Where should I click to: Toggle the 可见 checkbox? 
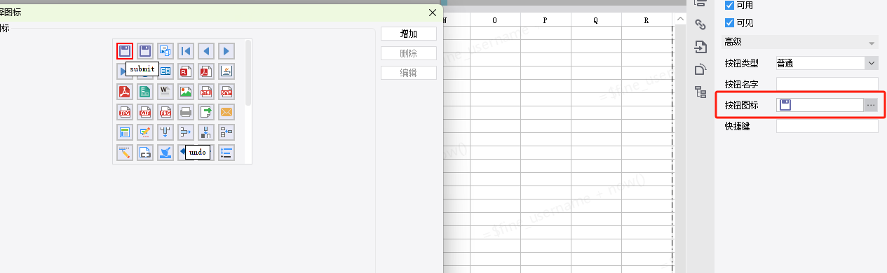(x=729, y=23)
